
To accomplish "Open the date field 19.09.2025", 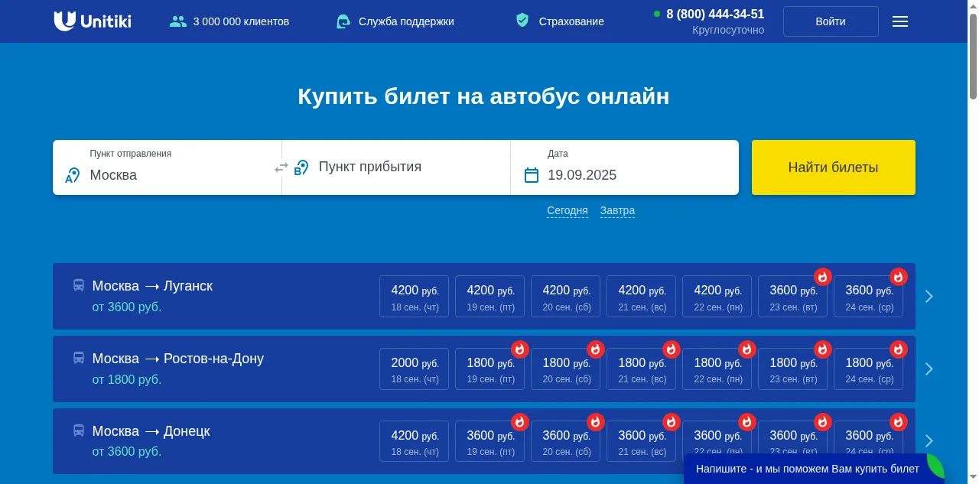I will [x=625, y=167].
